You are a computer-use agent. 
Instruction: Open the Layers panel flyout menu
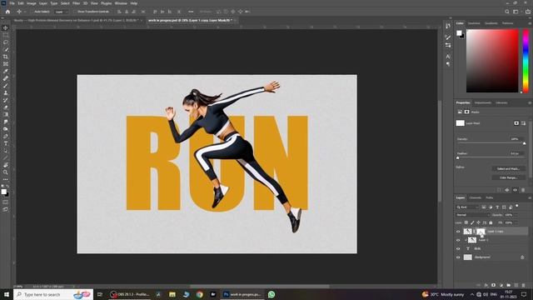point(530,197)
